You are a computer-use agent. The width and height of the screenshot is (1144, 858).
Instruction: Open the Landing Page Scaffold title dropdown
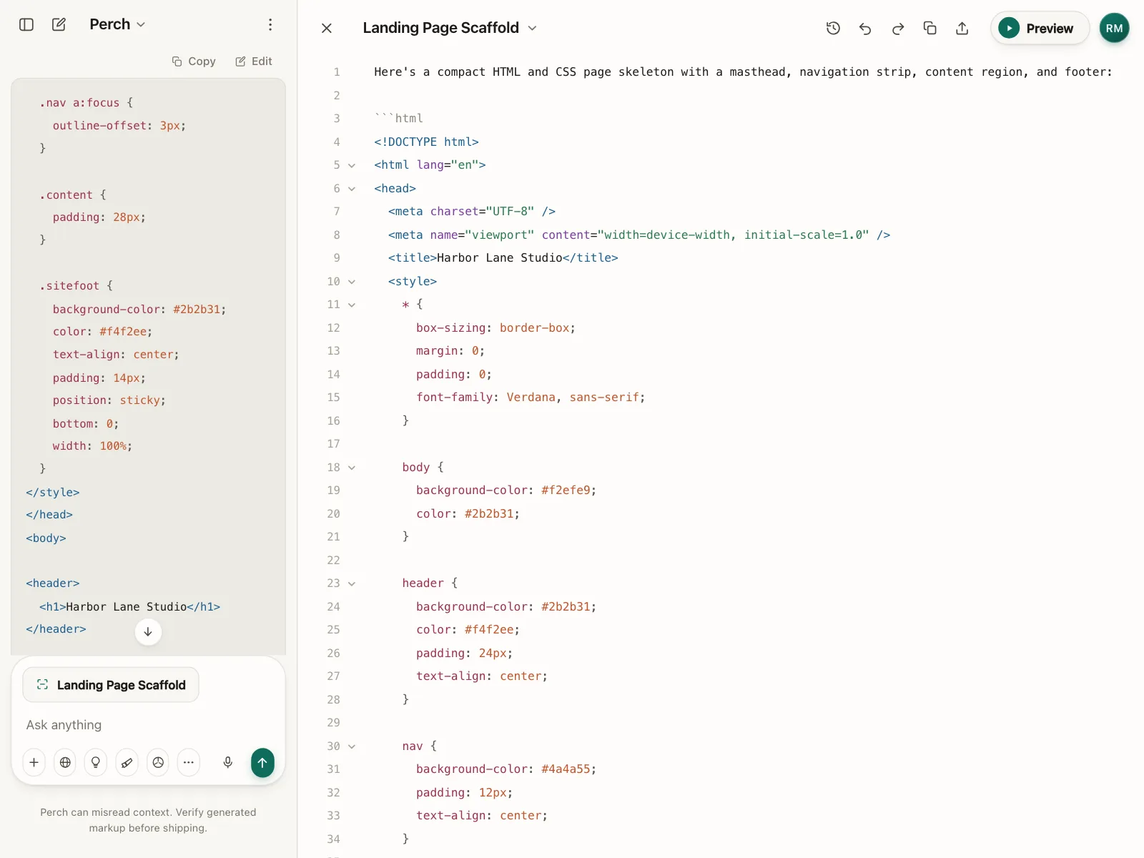(x=450, y=28)
